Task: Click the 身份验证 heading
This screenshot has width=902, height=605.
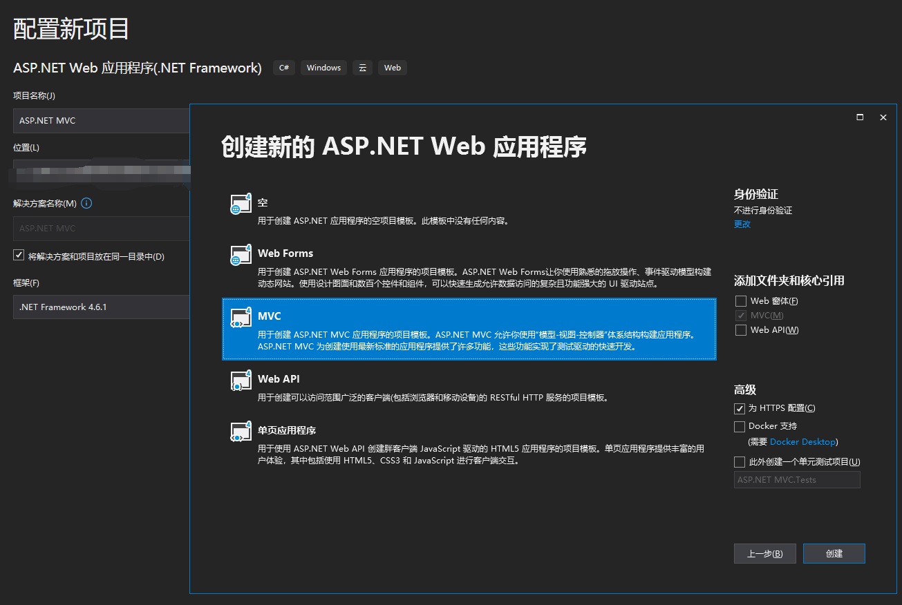Action: click(x=756, y=194)
